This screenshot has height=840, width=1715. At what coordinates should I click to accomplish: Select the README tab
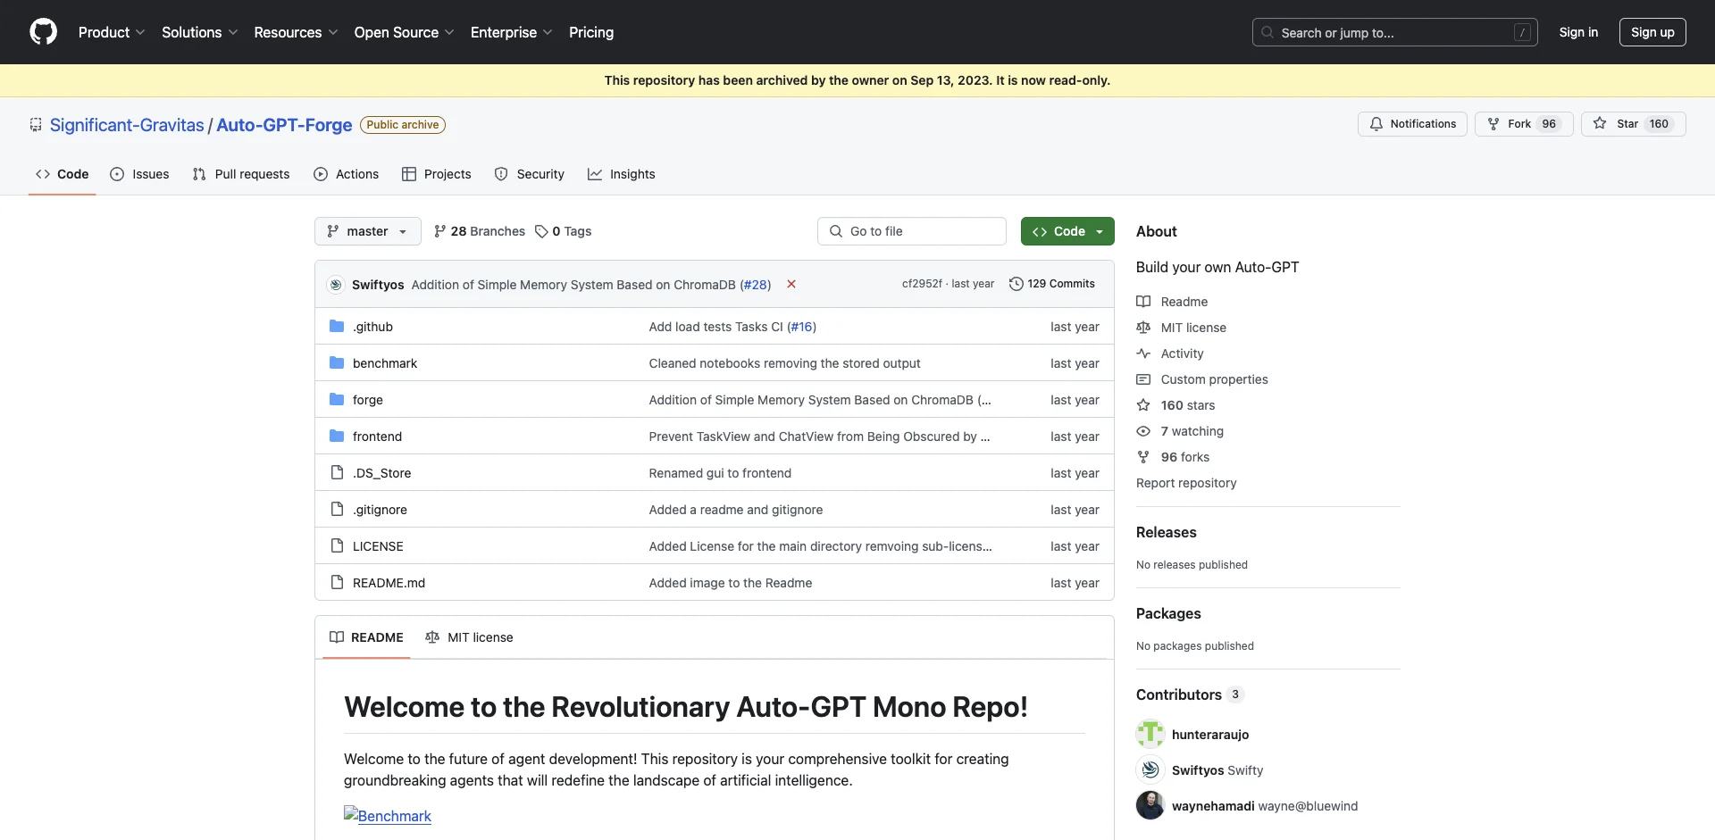point(366,637)
